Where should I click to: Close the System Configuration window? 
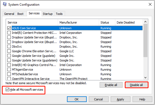[150, 4]
